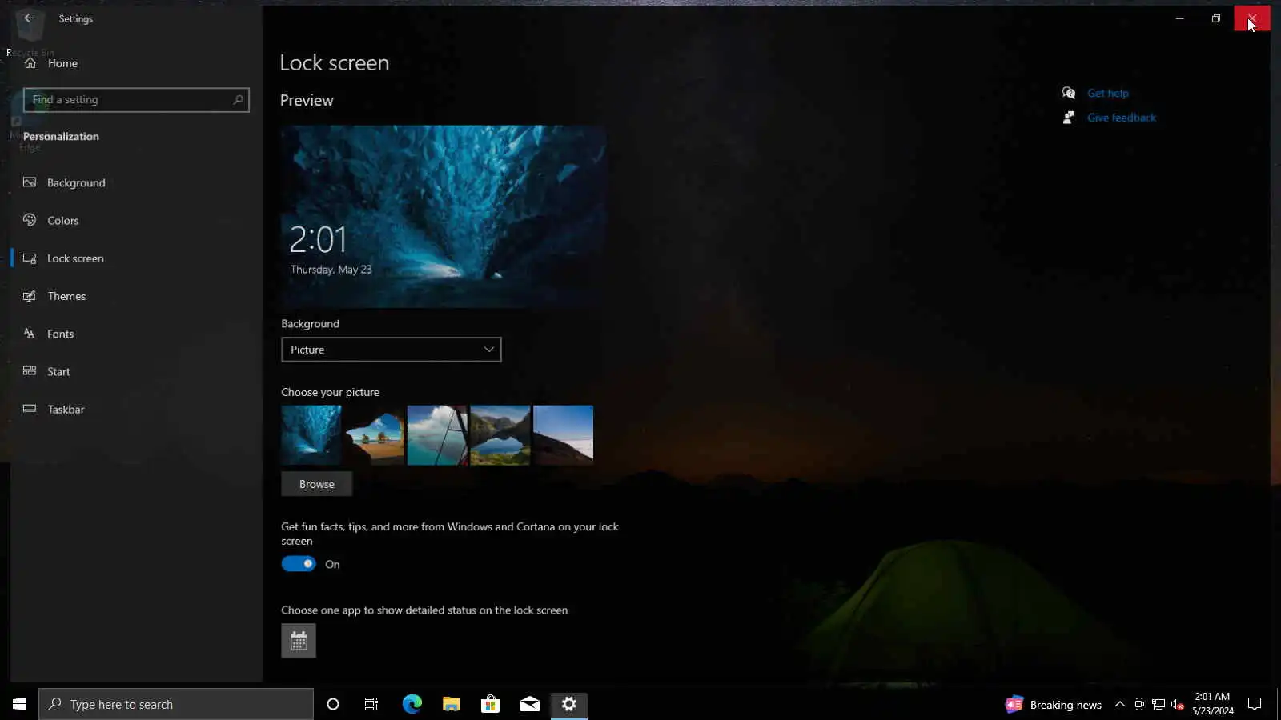Turn off fun facts and tips toggle

[299, 564]
